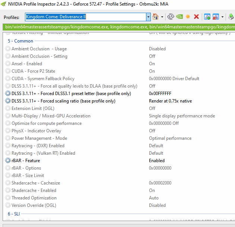Click gear icon for Forced DLSS3.1 preset letter

(x=8, y=93)
